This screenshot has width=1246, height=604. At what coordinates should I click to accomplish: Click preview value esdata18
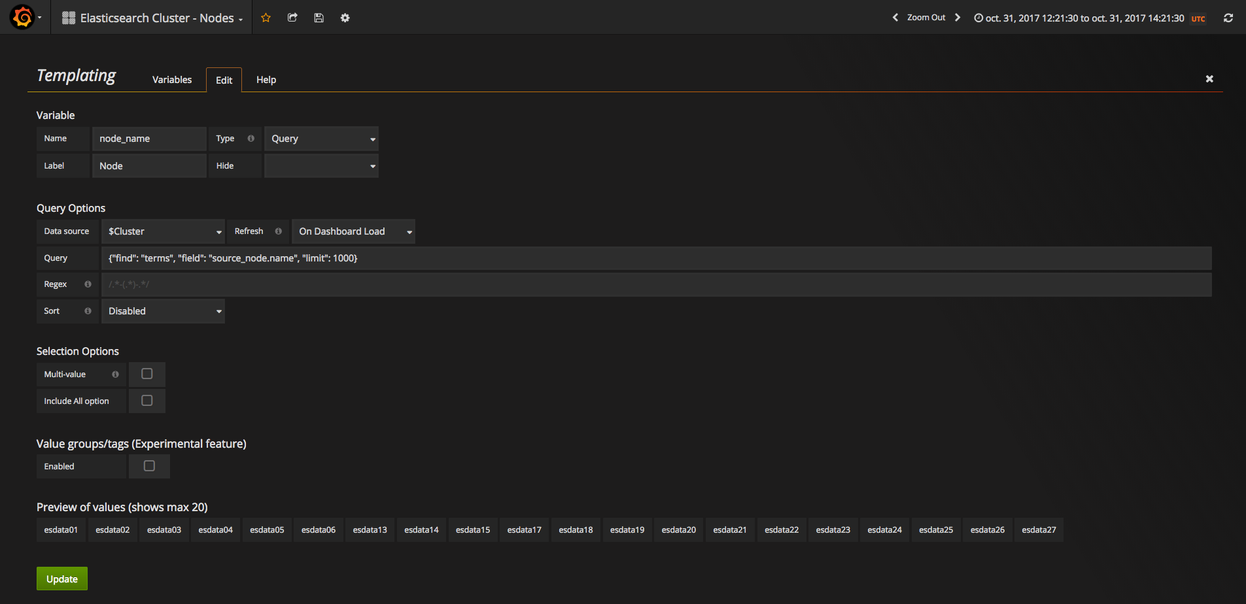click(576, 530)
